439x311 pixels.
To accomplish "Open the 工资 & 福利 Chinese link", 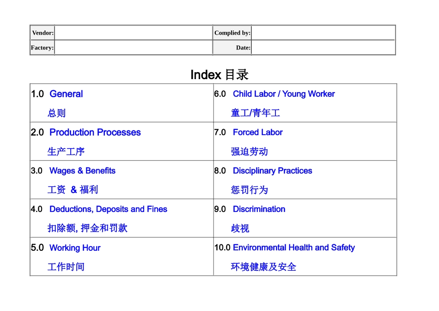I will (x=73, y=190).
